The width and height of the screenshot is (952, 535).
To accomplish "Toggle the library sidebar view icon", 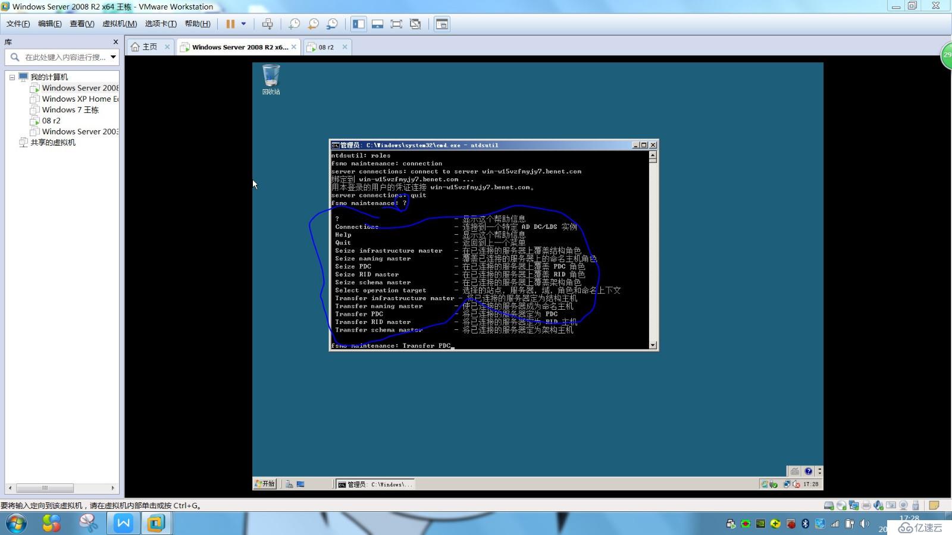I will tap(359, 24).
